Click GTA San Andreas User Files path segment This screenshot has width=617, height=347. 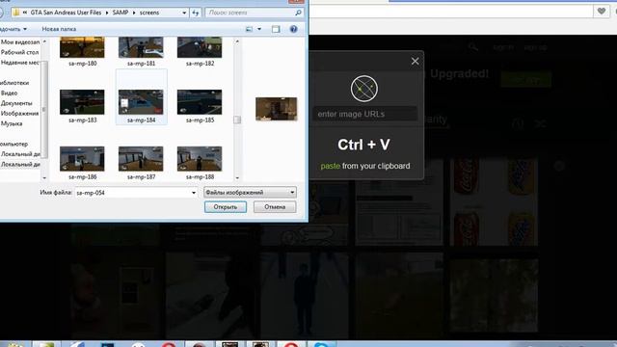click(66, 13)
